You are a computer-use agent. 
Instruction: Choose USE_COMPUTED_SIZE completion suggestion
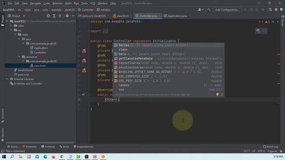click(x=168, y=76)
